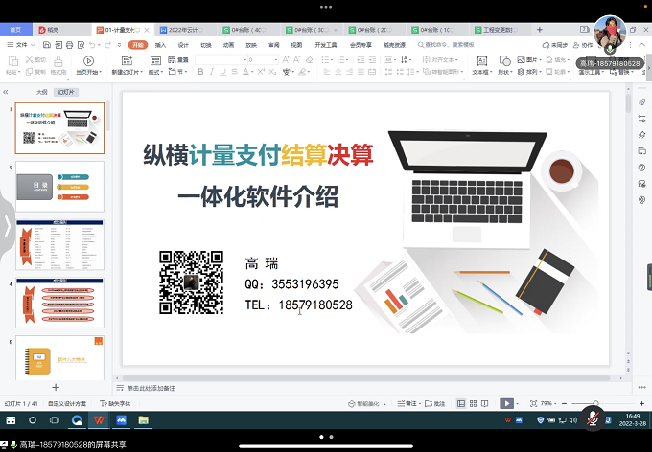Start slideshow from current slide icon

tap(88, 61)
